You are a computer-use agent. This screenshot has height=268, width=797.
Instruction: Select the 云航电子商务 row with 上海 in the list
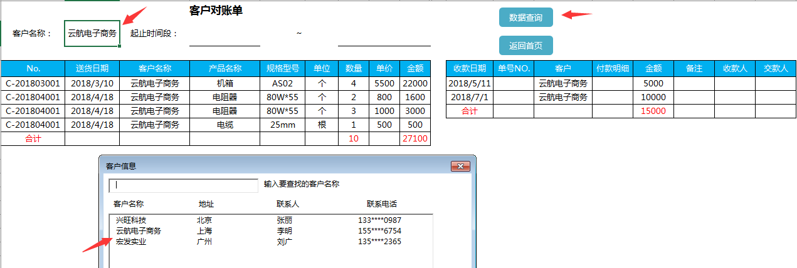(270, 231)
